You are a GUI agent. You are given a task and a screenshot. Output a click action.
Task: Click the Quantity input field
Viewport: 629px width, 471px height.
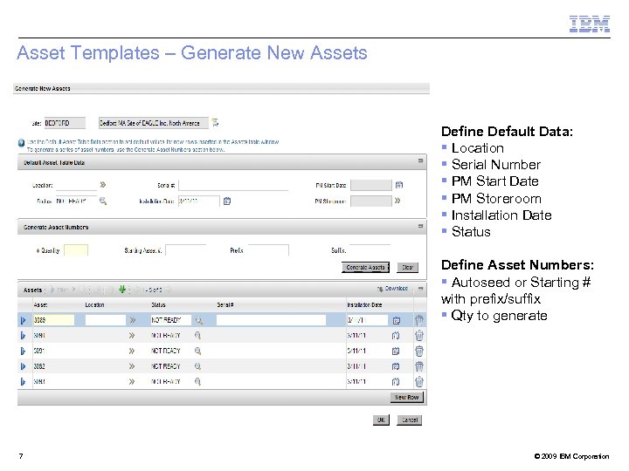[76, 250]
